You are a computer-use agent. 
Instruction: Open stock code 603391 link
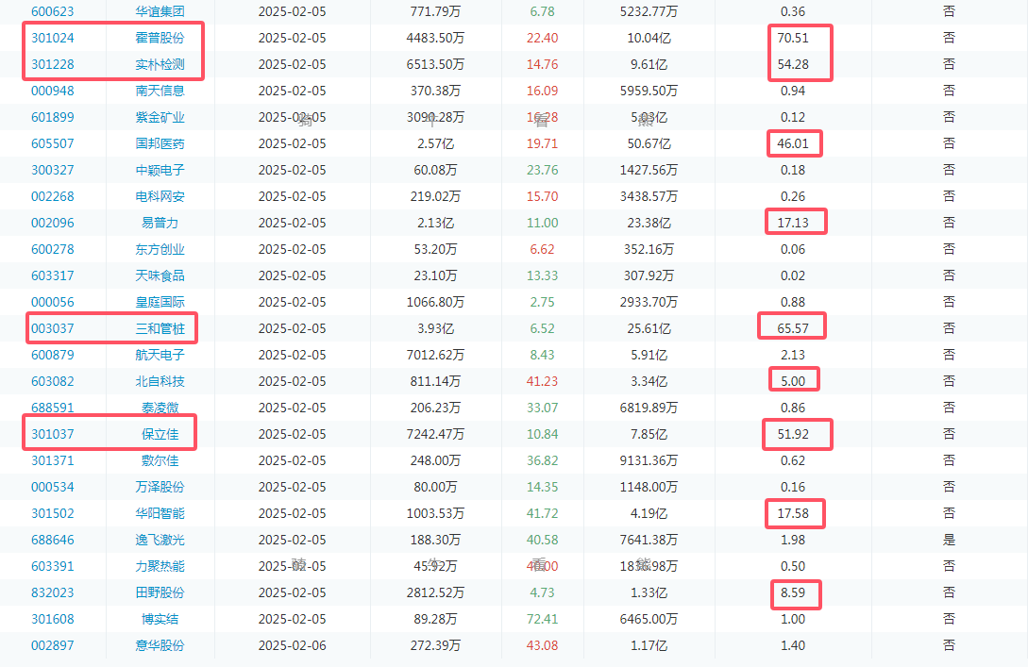pos(53,566)
